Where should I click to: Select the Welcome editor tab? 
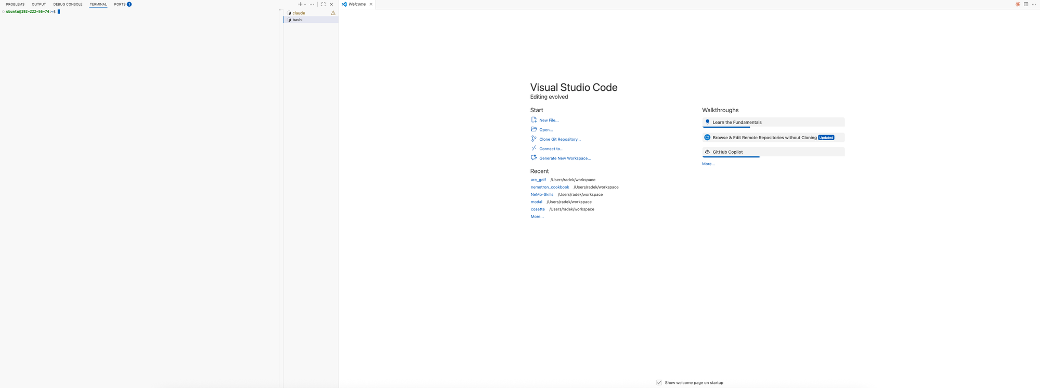tap(357, 4)
